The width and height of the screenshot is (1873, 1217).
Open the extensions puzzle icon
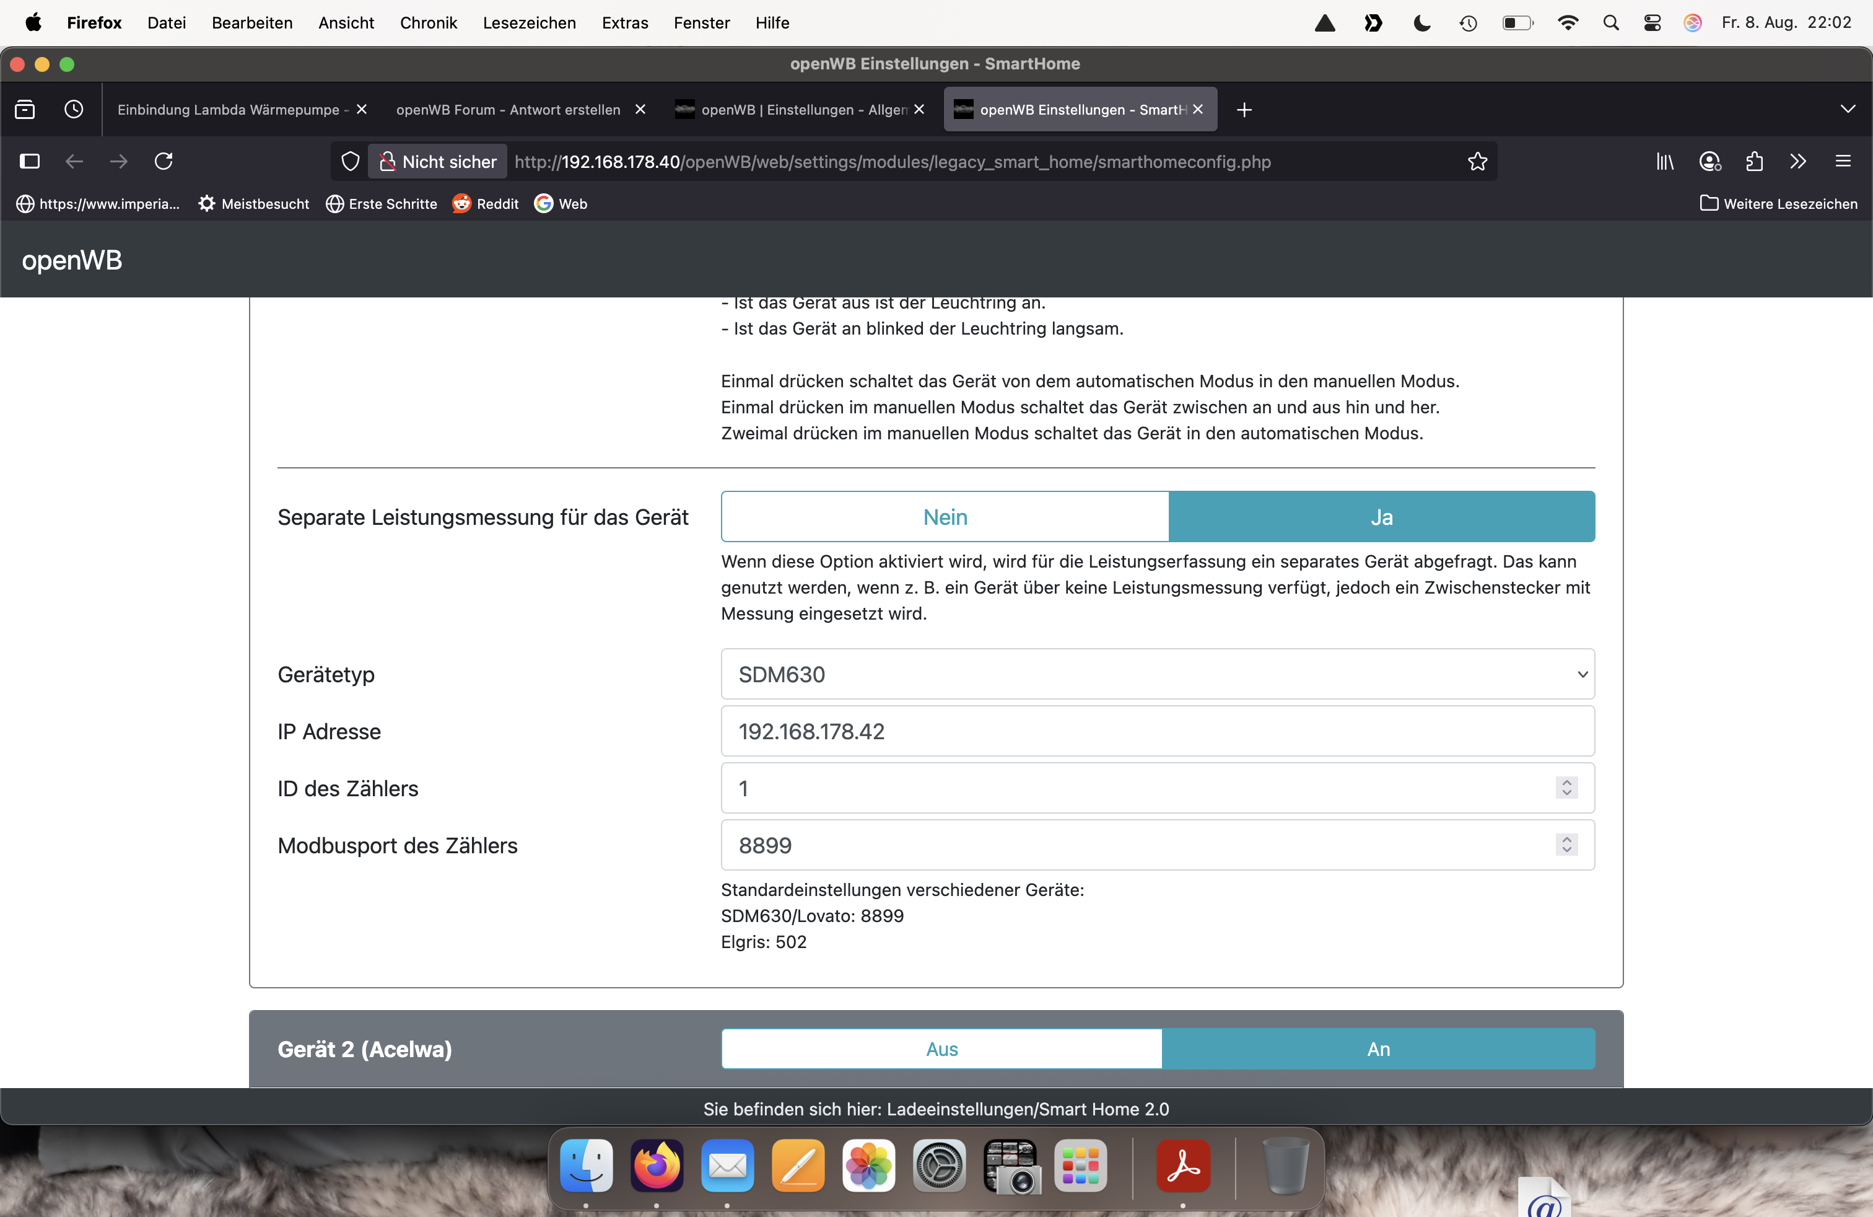pos(1754,161)
